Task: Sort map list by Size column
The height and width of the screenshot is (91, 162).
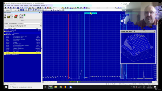Action: pos(37,28)
